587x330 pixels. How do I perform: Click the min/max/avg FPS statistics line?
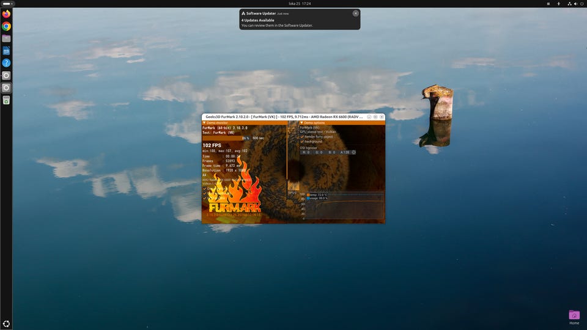(x=225, y=151)
